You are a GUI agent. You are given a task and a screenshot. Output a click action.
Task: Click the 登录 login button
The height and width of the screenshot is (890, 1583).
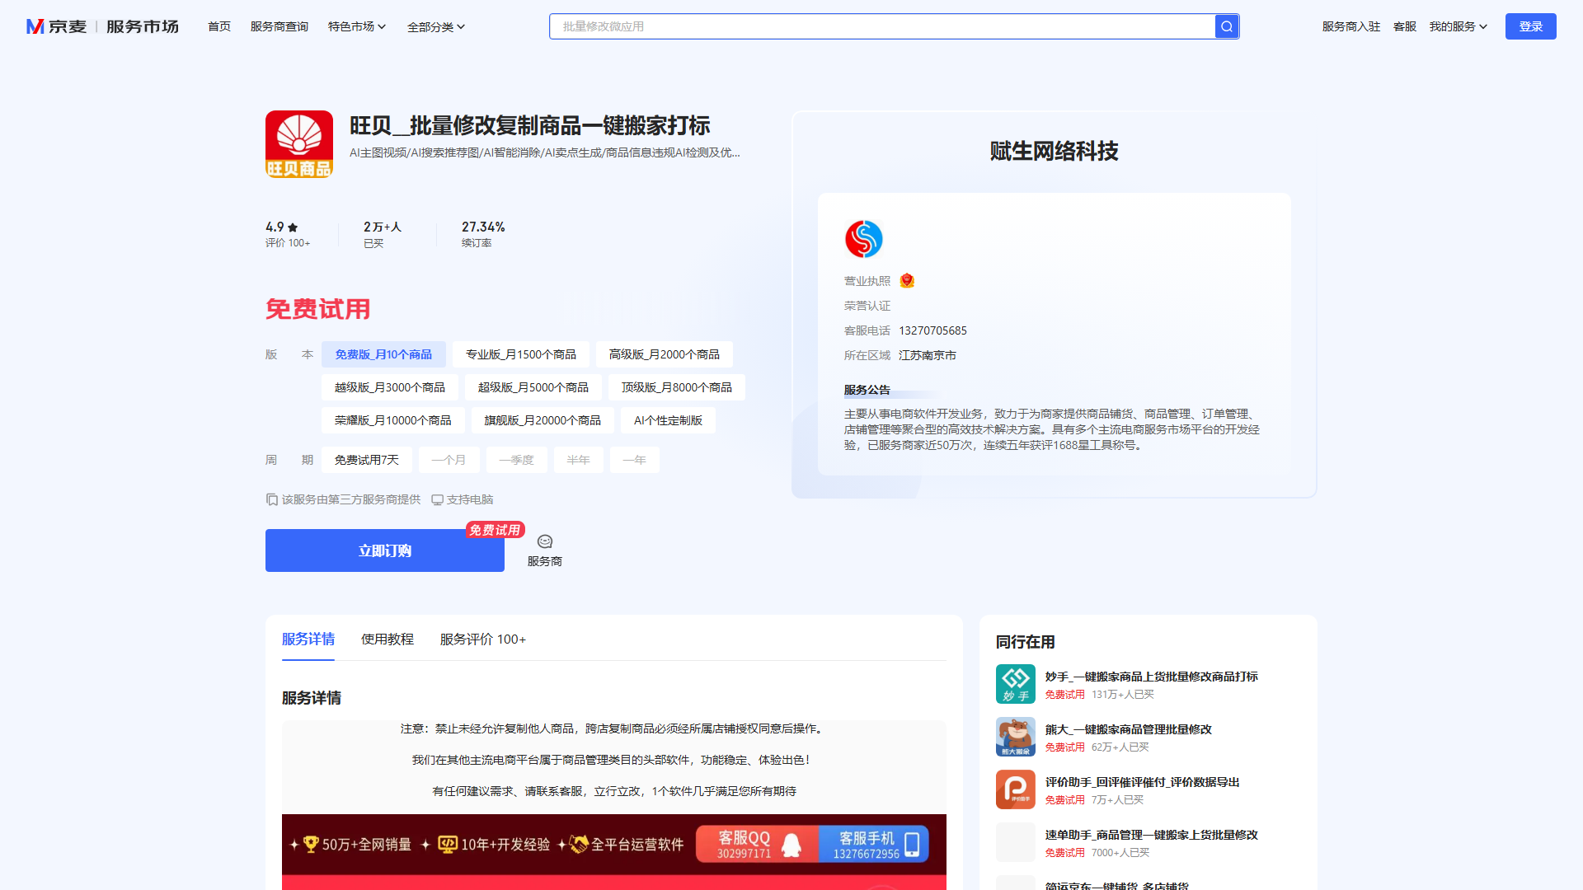[x=1531, y=26]
